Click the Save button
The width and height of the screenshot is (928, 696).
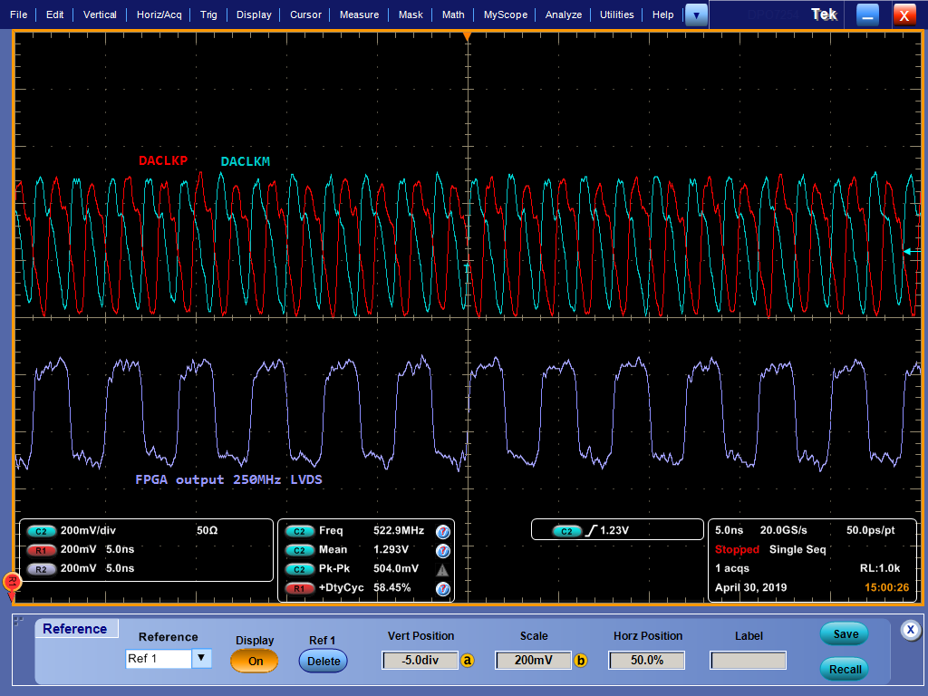[x=846, y=633]
